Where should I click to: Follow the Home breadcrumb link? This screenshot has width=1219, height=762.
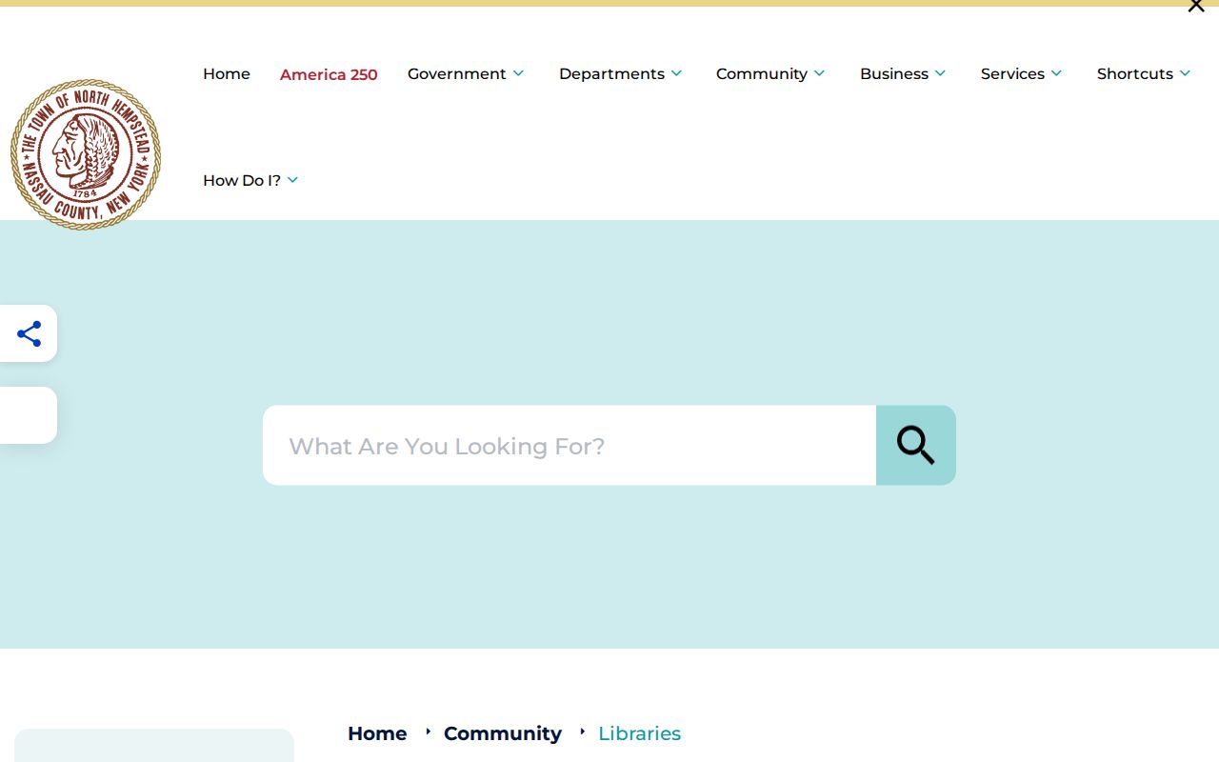[377, 733]
